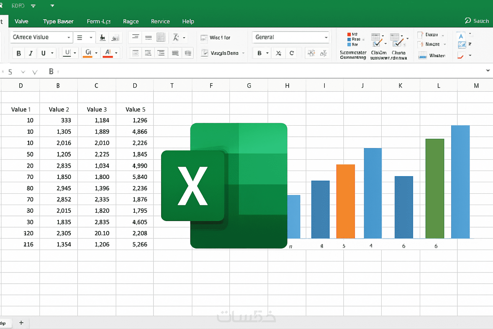The image size is (493, 329).
Task: Click the C icon in the number group
Action: point(291,53)
